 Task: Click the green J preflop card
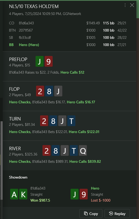click(40, 61)
